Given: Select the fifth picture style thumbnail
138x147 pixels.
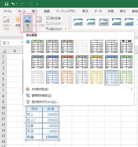Looking at the screenshot, I should [129, 22].
